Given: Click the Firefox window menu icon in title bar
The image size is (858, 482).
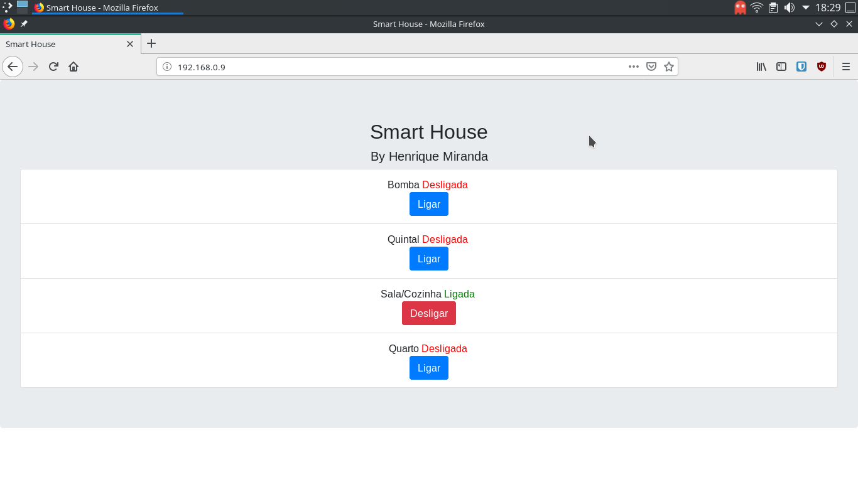Looking at the screenshot, I should [x=9, y=24].
